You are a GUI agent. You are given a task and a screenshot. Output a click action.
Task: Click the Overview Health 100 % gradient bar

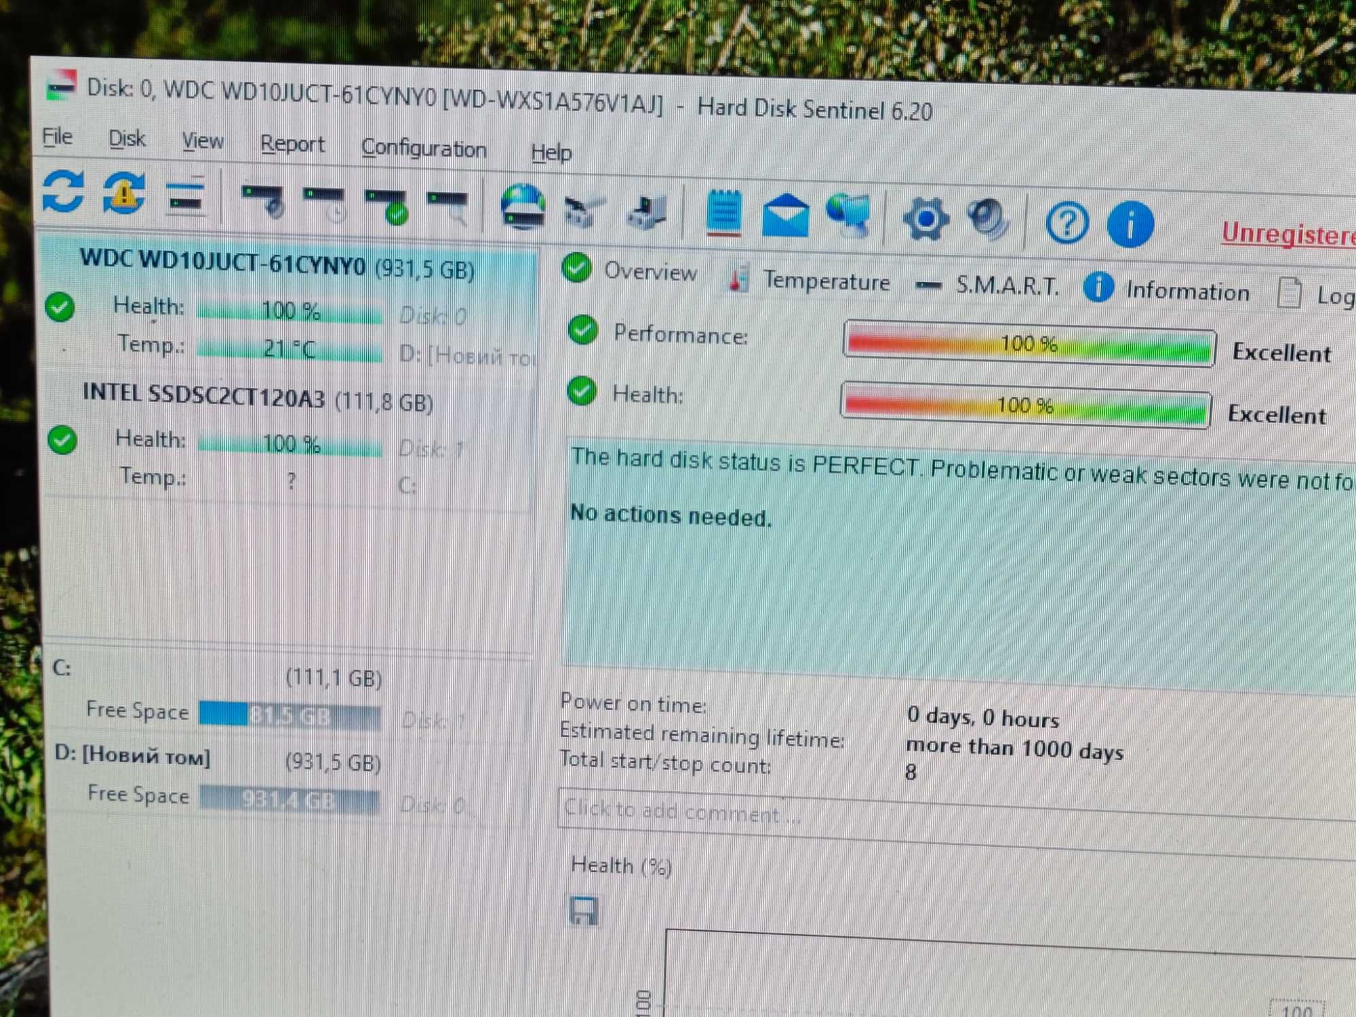pyautogui.click(x=1025, y=405)
